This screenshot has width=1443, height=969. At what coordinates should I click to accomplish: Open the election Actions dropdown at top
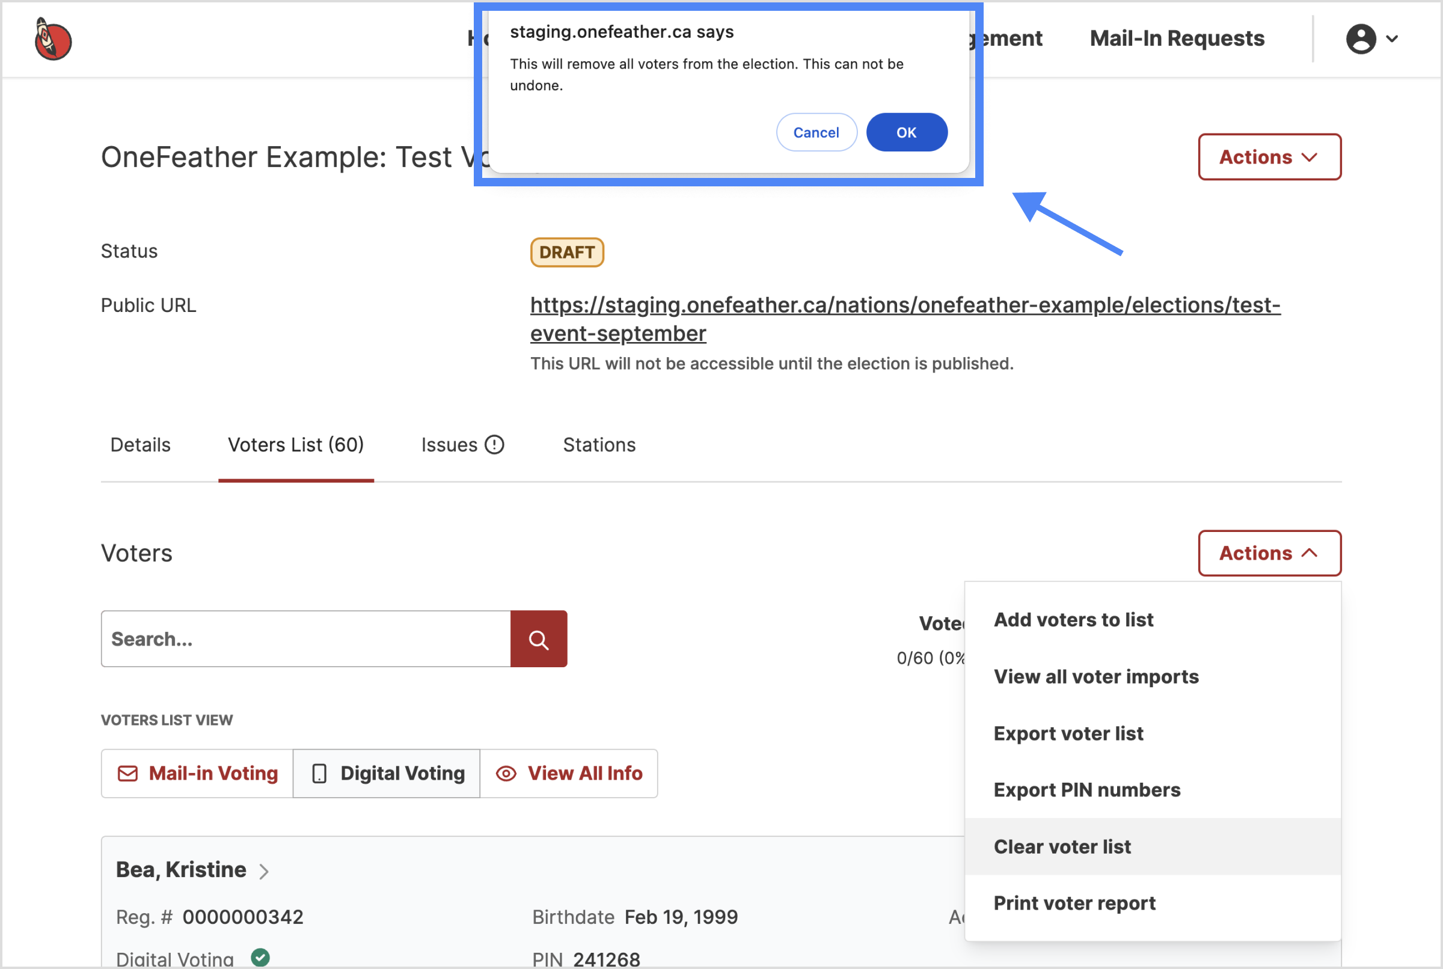1269,157
